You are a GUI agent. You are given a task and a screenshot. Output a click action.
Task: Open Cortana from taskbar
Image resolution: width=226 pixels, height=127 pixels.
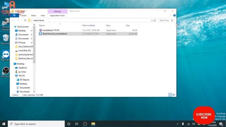[69, 124]
